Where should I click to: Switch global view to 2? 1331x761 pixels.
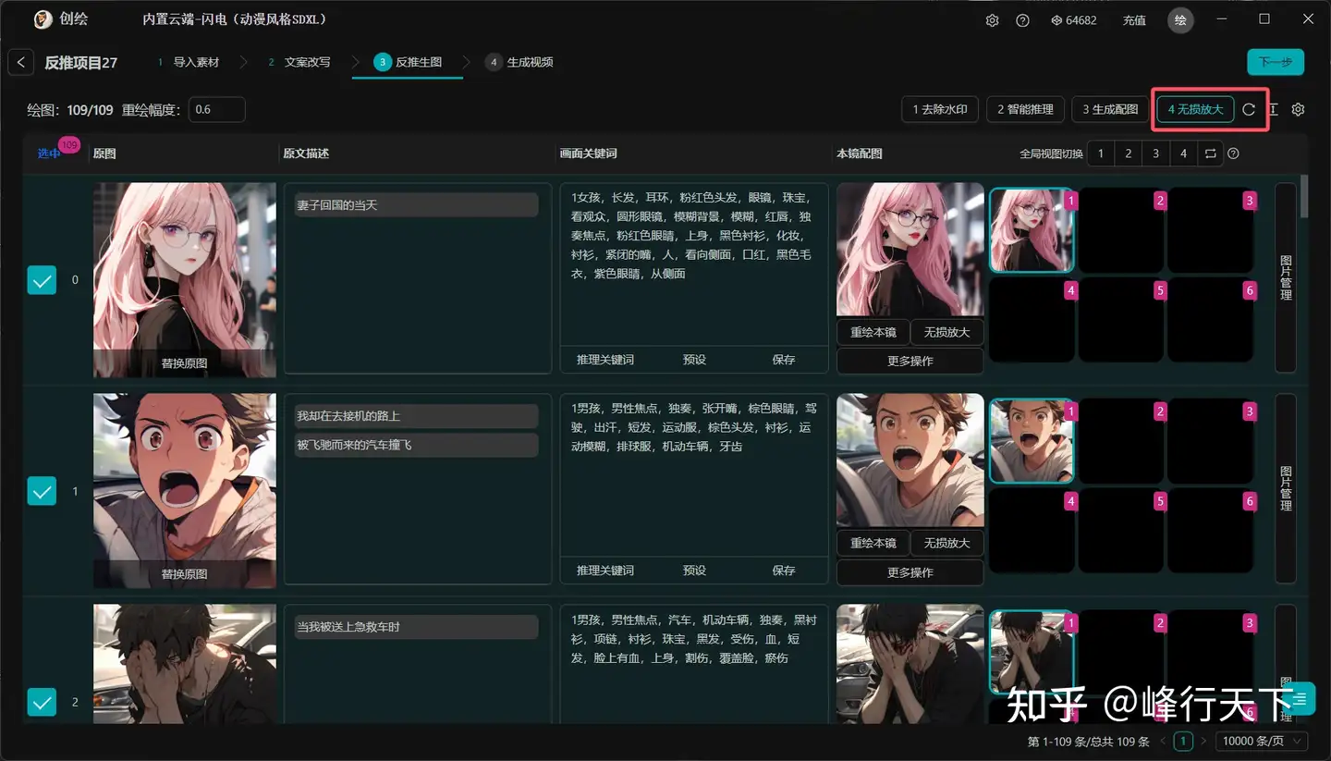[x=1129, y=153]
